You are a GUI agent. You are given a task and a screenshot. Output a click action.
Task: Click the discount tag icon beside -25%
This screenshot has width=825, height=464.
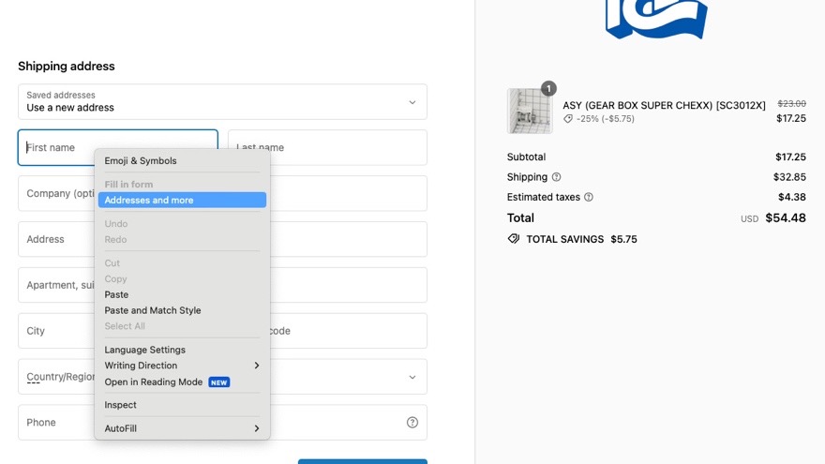click(x=568, y=119)
